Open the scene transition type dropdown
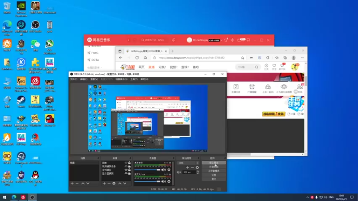This screenshot has height=201, width=358. tap(188, 163)
